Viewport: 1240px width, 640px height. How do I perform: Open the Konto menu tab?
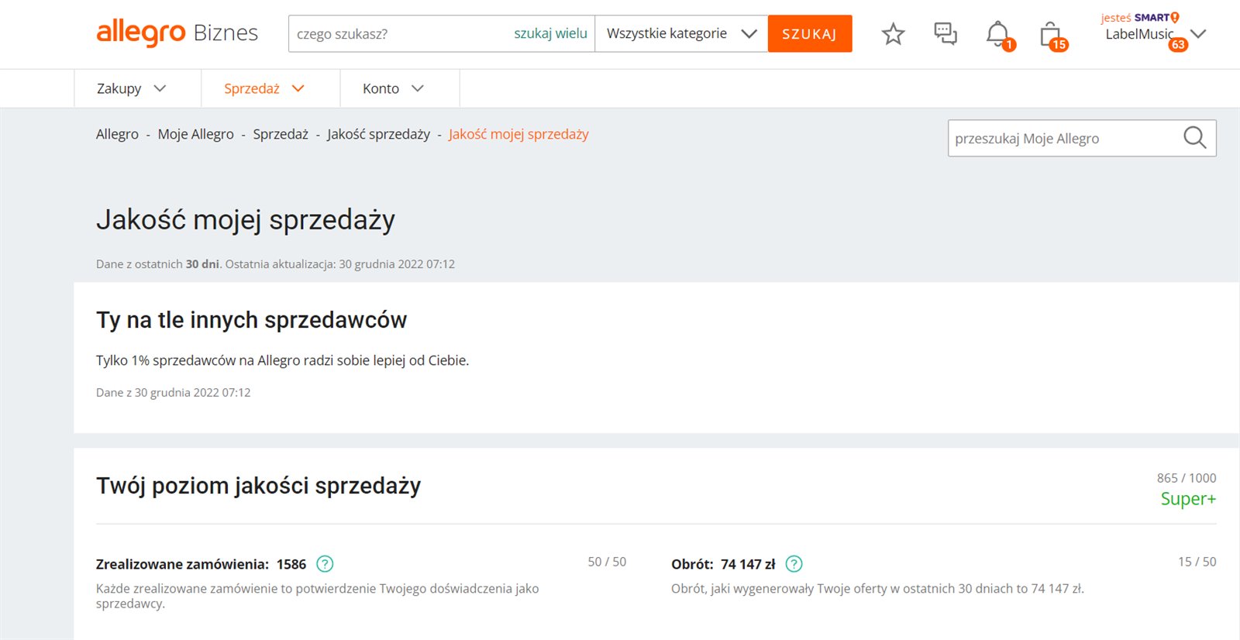click(393, 88)
